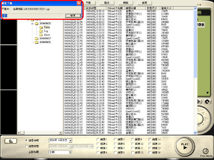Open the 2004/04/26 folder

coord(37,42)
